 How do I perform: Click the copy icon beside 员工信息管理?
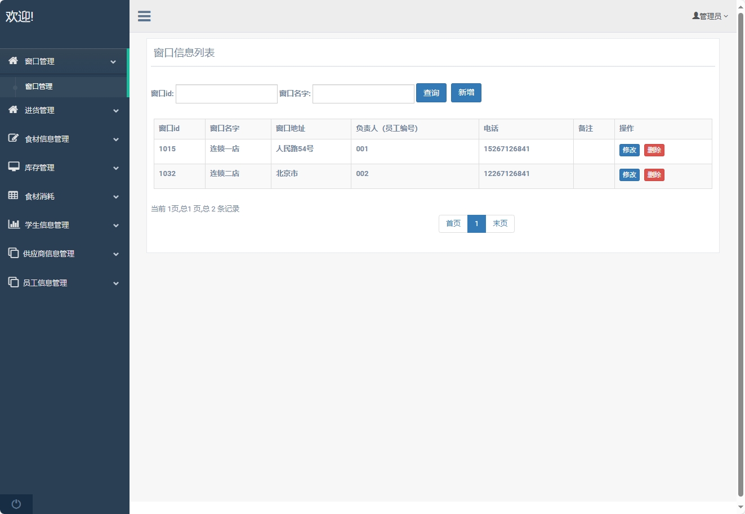point(14,282)
